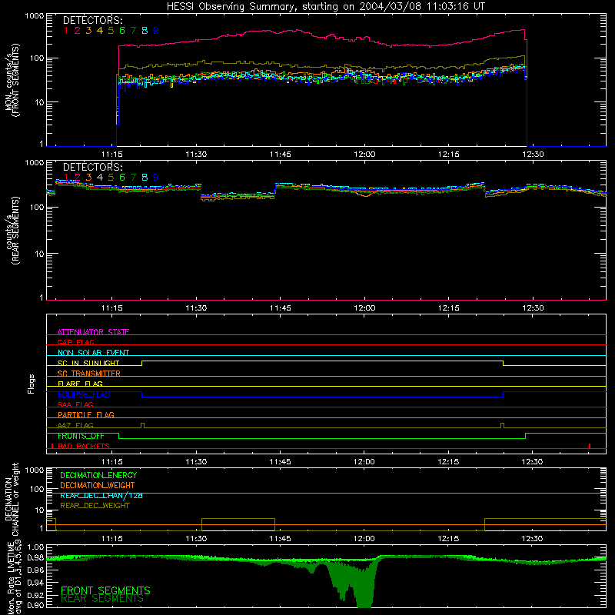This screenshot has width=615, height=615.
Task: Click the first red BAD_PACKETS tick mark near the left axis
Action: [x=52, y=446]
